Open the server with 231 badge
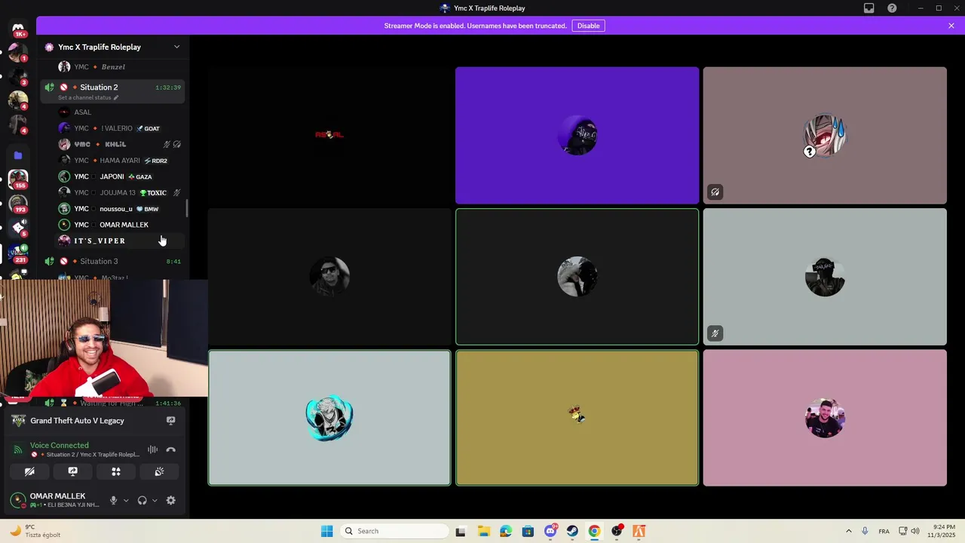Viewport: 965px width, 543px height. 18,253
